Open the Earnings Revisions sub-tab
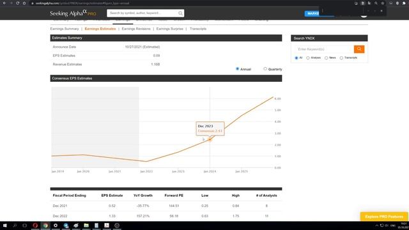 point(136,29)
